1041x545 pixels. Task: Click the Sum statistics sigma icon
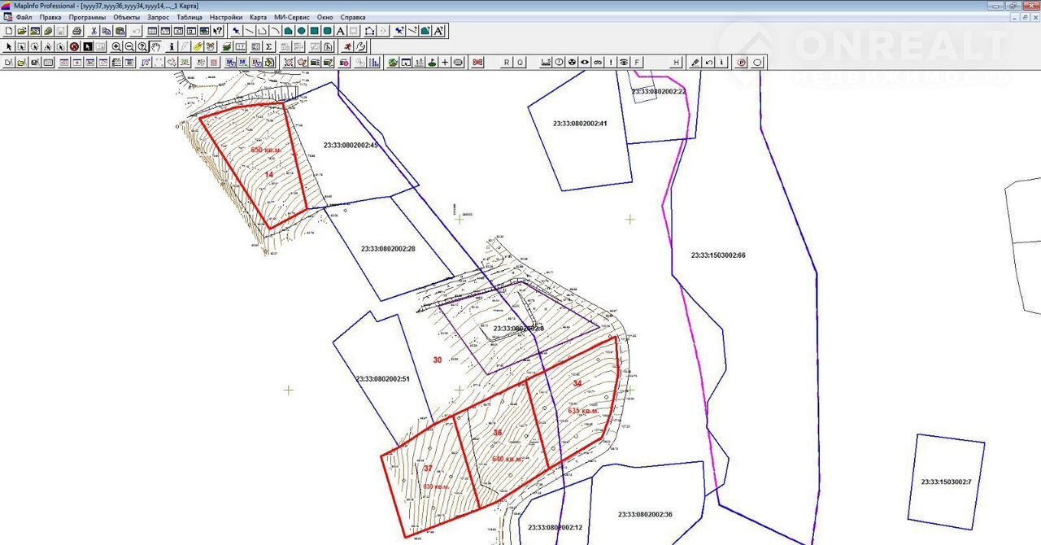pos(268,46)
